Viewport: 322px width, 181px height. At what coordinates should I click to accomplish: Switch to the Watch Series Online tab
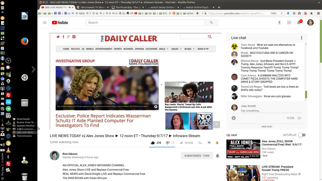(x=163, y=7)
